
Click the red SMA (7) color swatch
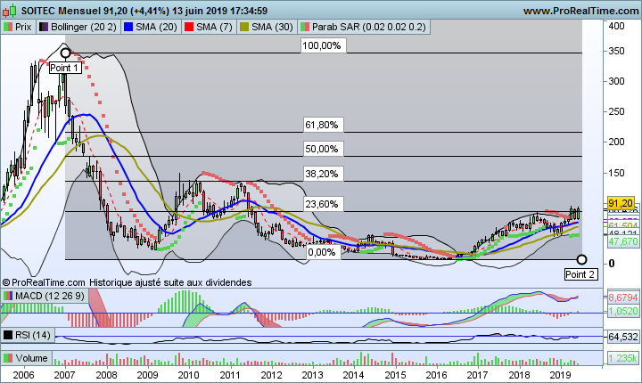click(x=189, y=28)
